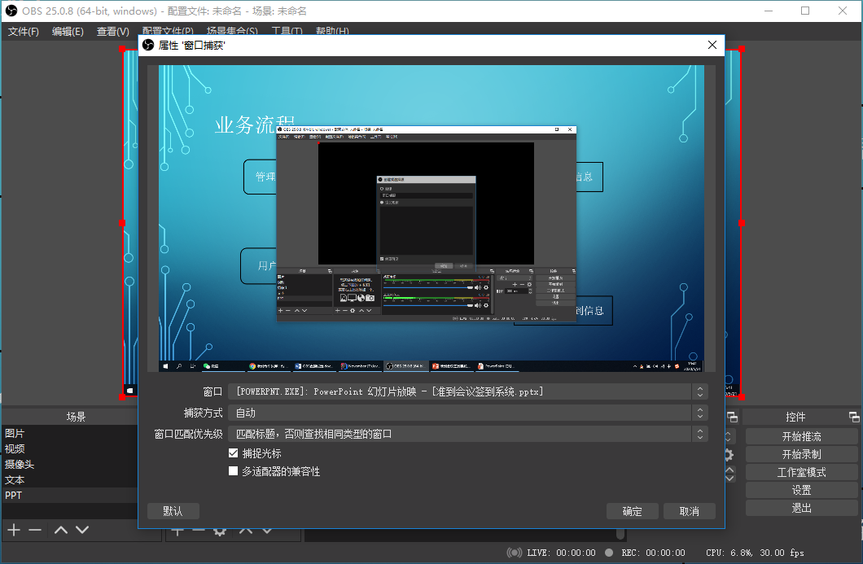Open the 编辑(E) menu
Image resolution: width=863 pixels, height=564 pixels.
coord(68,32)
